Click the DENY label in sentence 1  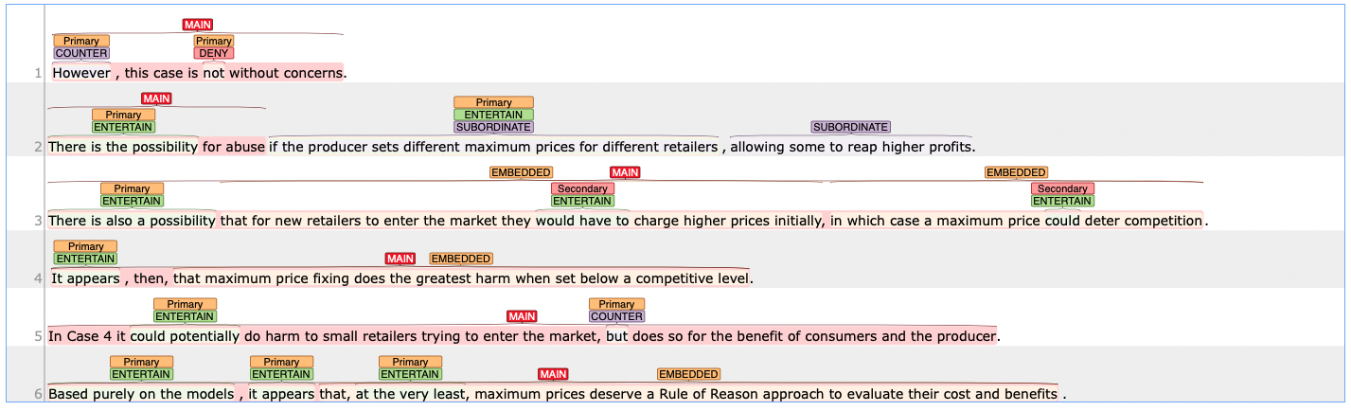(214, 53)
